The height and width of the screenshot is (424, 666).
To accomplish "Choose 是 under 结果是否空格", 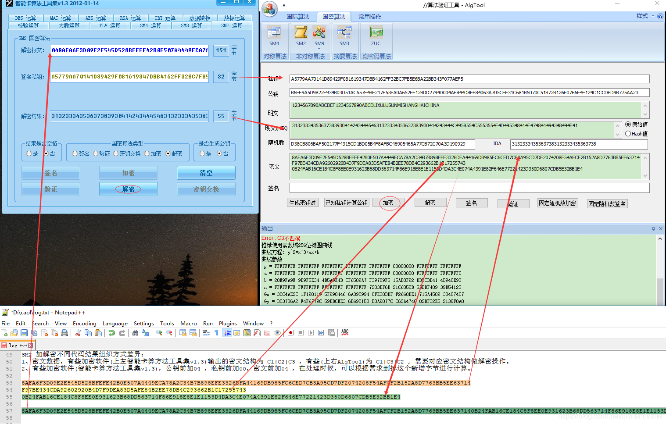I will click(x=32, y=153).
